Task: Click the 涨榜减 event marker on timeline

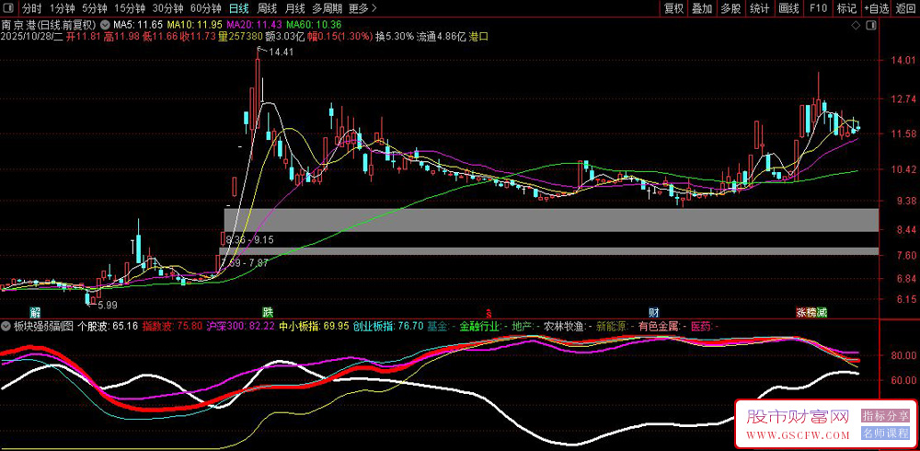Action: click(811, 312)
